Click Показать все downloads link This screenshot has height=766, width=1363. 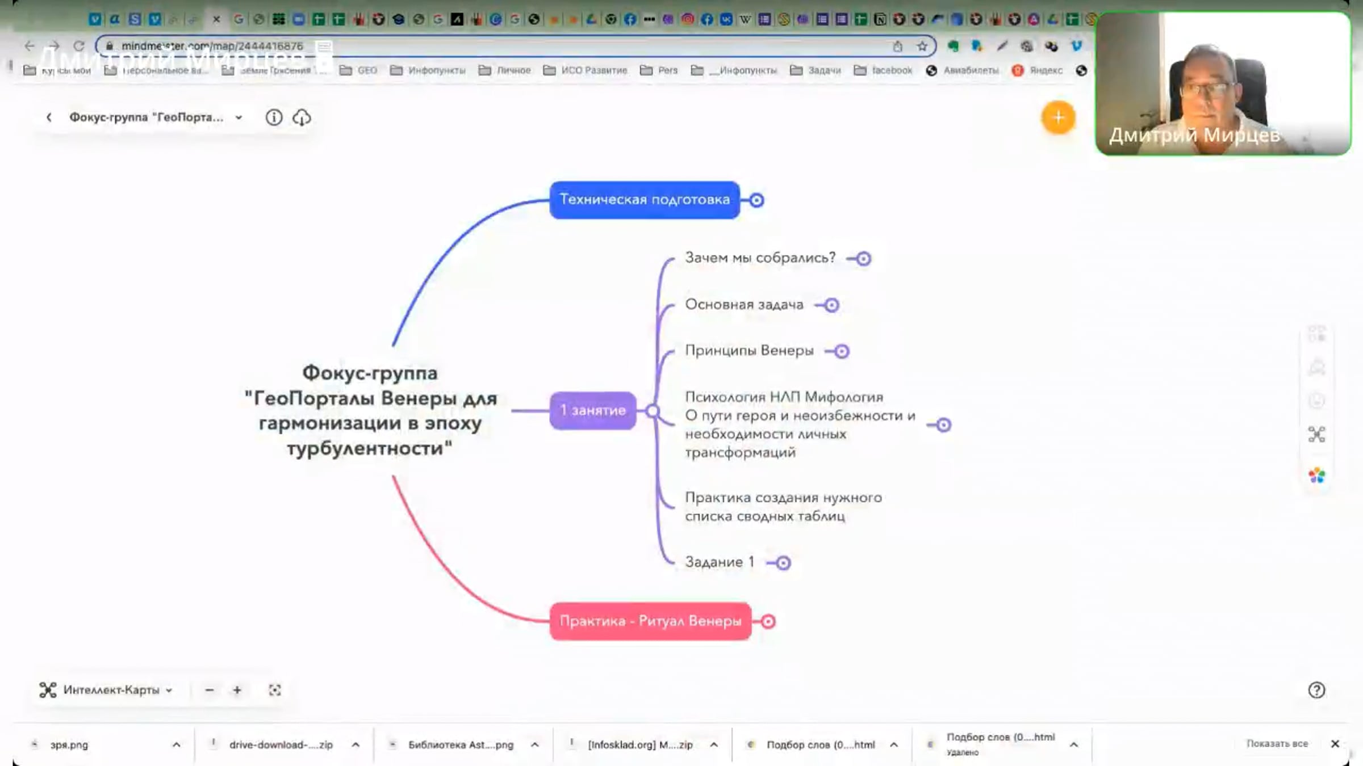[x=1277, y=743]
